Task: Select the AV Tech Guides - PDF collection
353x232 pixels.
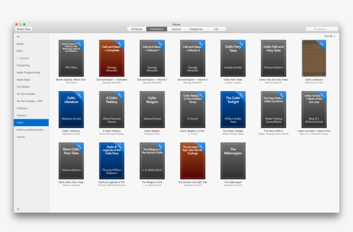Action: tap(31, 101)
